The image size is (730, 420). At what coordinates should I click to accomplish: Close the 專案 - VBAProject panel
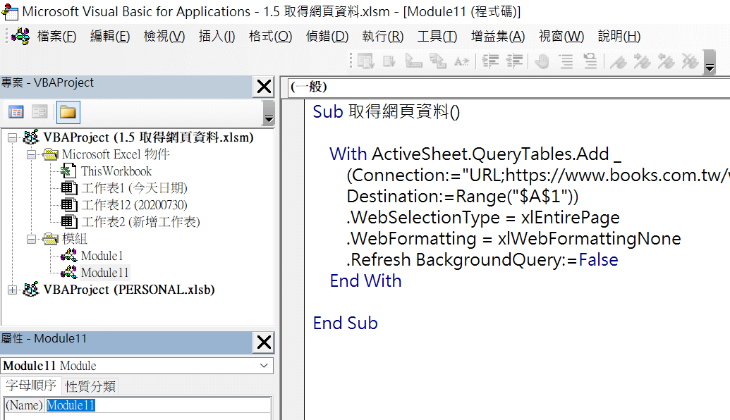coord(264,87)
